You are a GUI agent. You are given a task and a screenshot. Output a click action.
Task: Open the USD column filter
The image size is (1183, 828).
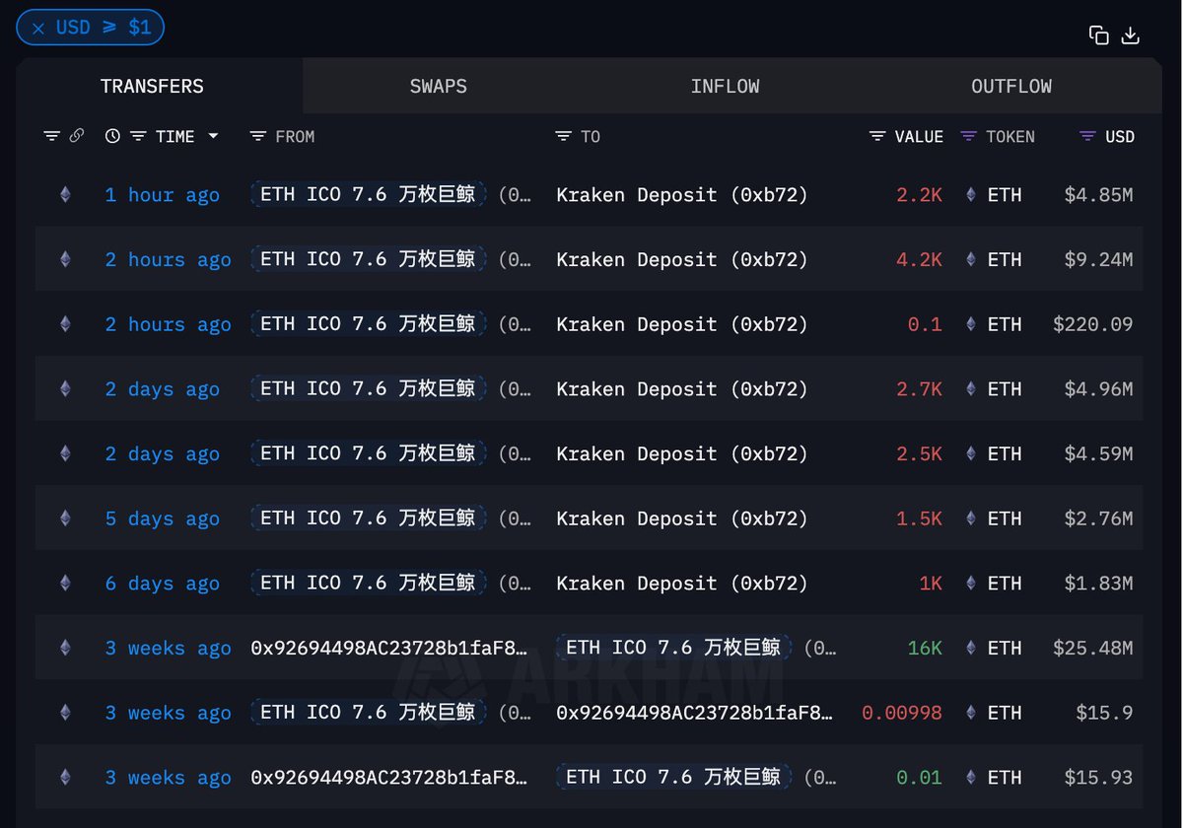(x=1088, y=136)
